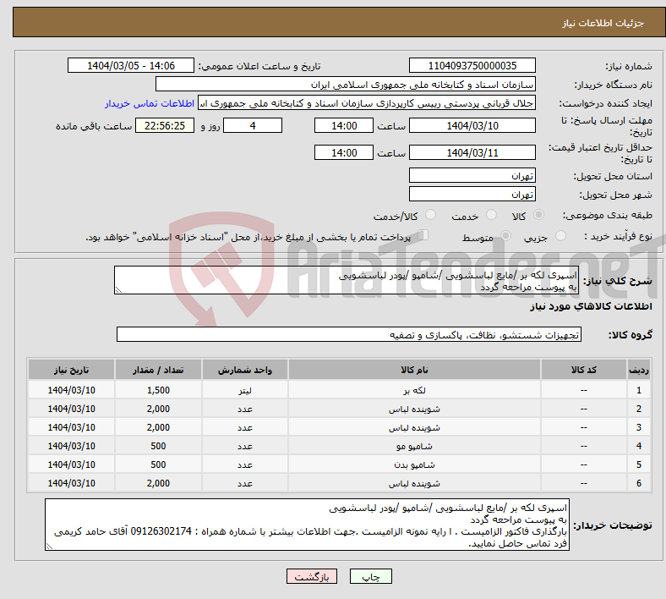Toggle the اسناد خزانه اسلامی payment checkbox
The image size is (666, 599).
coord(423,235)
